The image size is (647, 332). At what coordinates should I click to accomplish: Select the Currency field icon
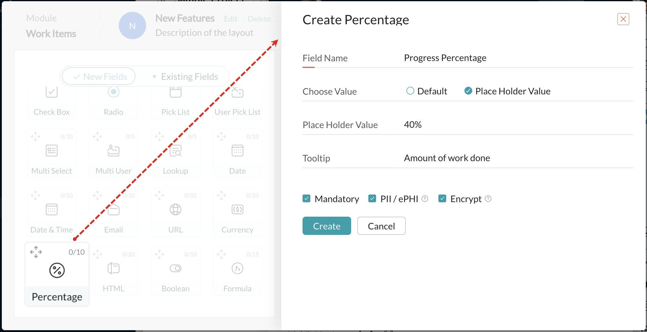point(238,209)
